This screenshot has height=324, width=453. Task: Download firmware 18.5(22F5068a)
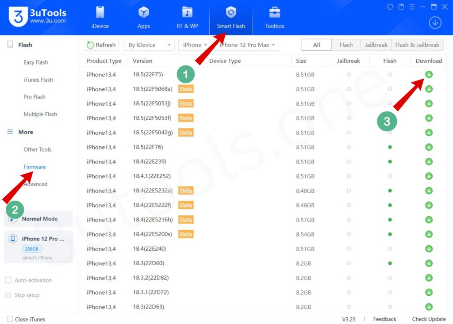pos(429,89)
